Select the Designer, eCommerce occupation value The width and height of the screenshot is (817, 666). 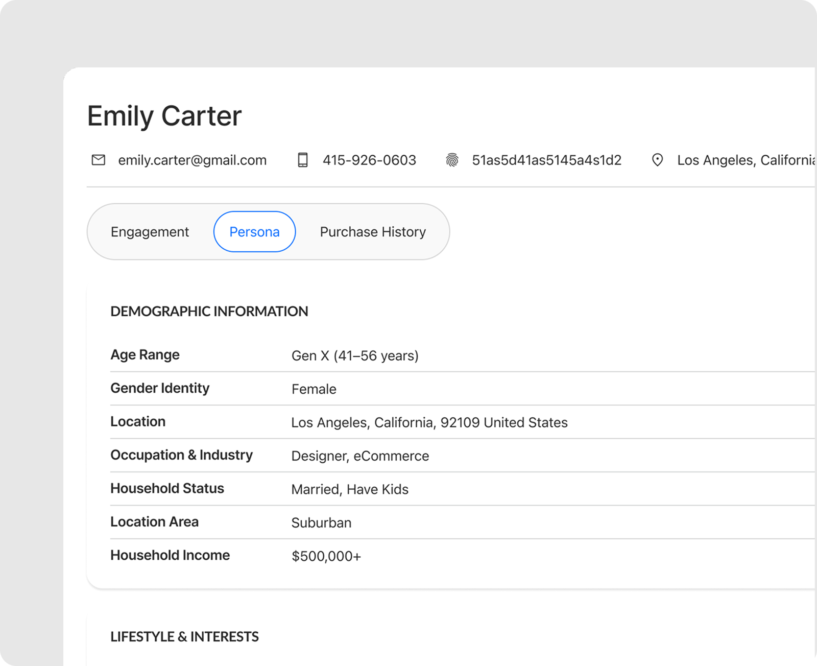click(360, 456)
